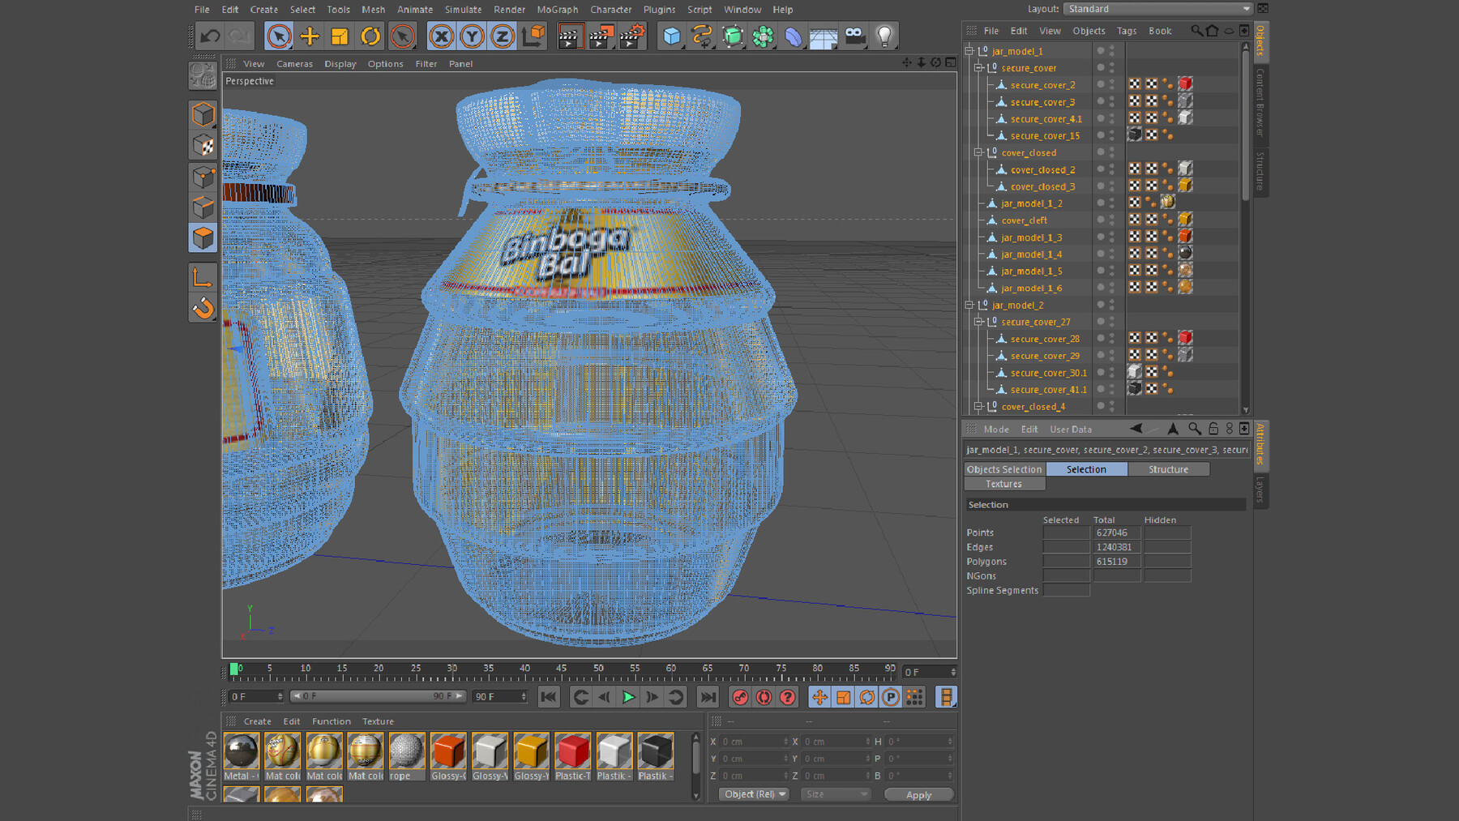
Task: Collapse the jar_model_1 hierarchy
Action: pos(969,50)
